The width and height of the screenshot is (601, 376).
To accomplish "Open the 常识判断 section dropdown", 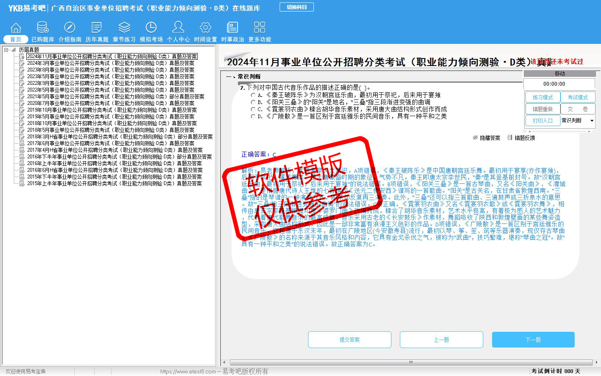I will click(592, 121).
